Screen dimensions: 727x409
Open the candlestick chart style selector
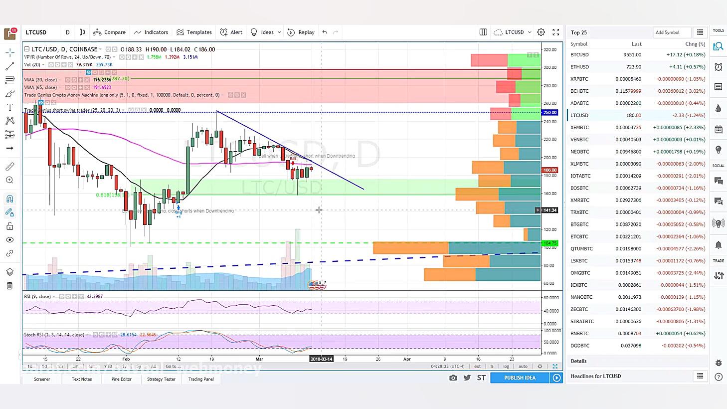point(82,32)
